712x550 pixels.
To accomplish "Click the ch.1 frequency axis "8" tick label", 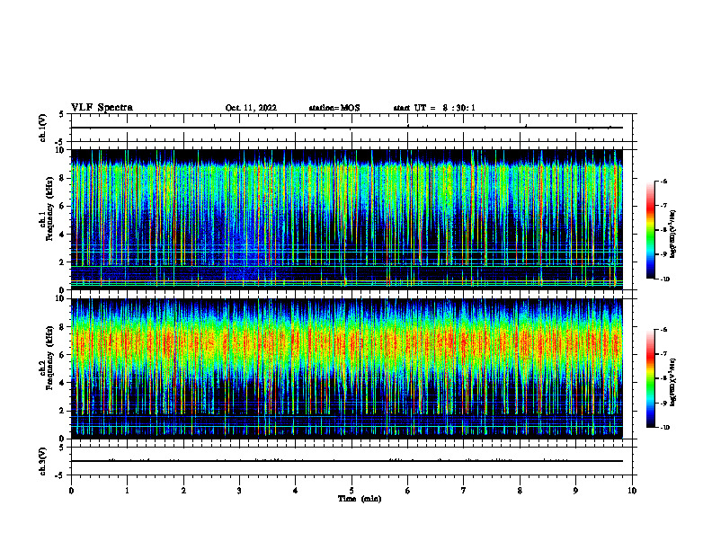I will pyautogui.click(x=62, y=178).
